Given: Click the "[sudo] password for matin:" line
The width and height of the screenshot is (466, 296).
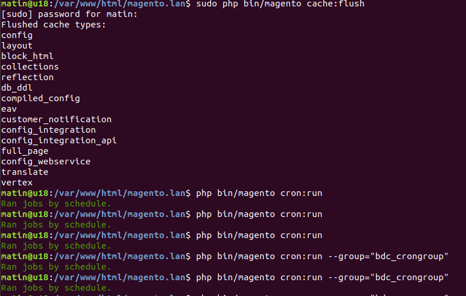Looking at the screenshot, I should pyautogui.click(x=69, y=14).
